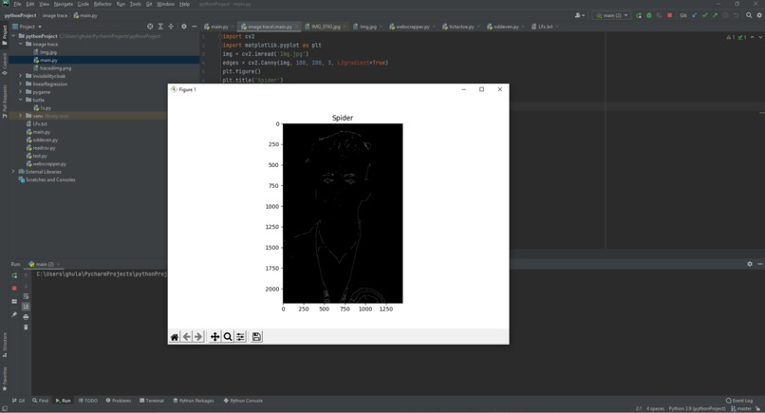
Task: Open the Terminal tool window
Action: point(152,401)
